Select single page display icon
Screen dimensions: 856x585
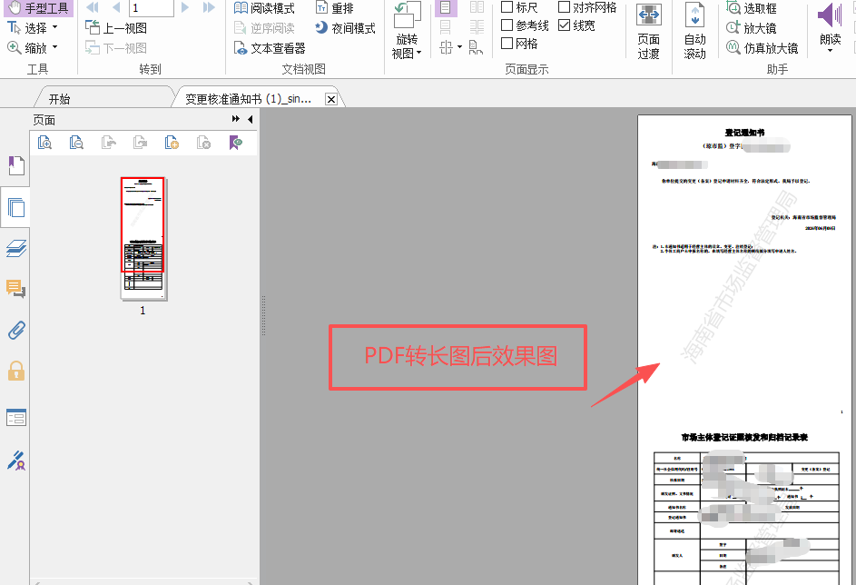coord(446,7)
